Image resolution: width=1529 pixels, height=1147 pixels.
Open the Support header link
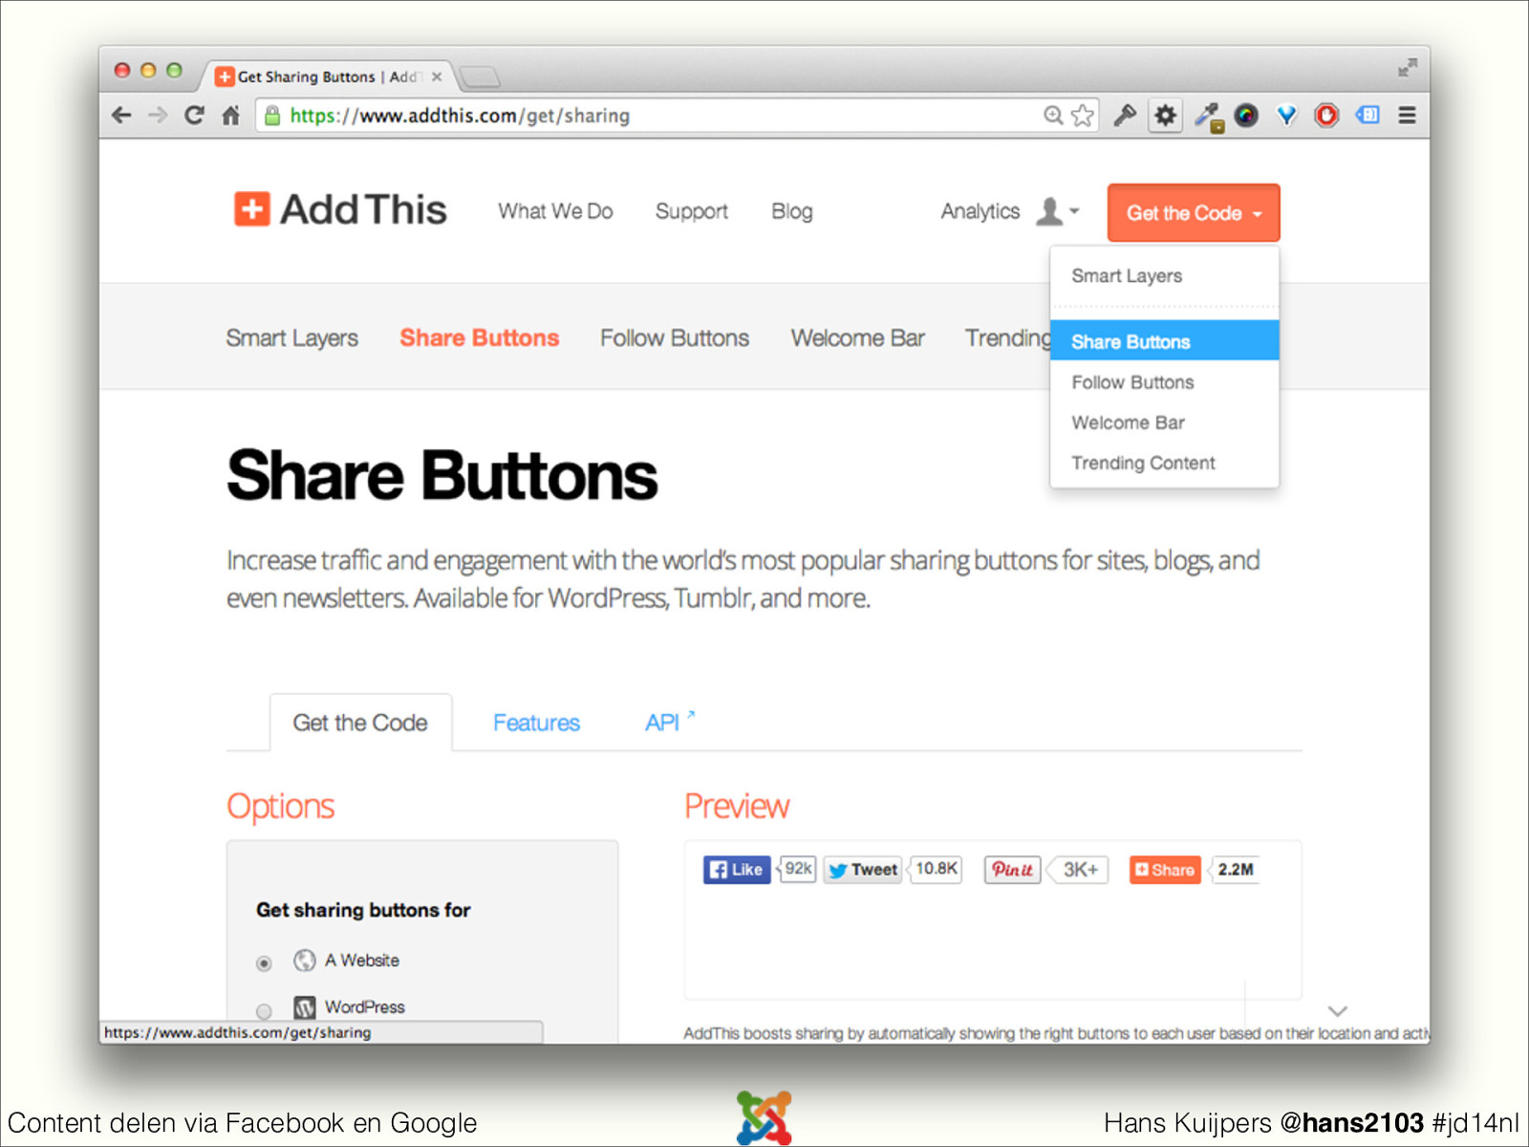[x=691, y=211]
